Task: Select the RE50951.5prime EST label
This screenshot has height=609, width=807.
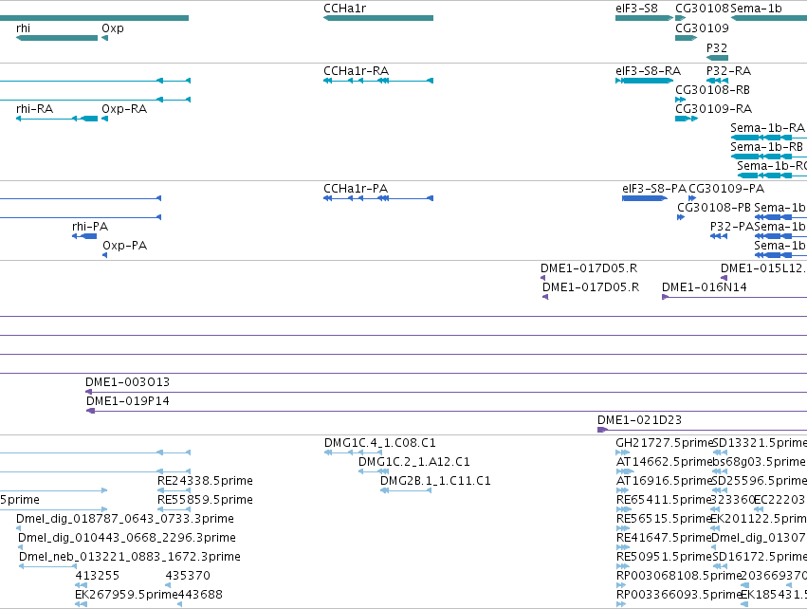Action: pyautogui.click(x=664, y=557)
